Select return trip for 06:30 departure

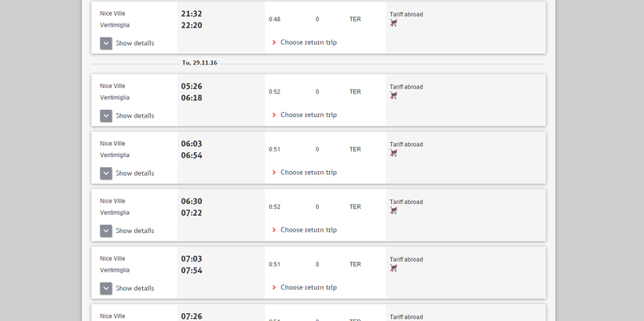click(308, 230)
